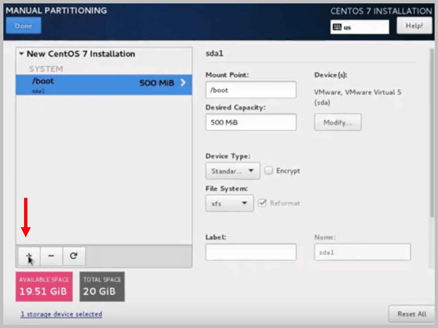438x328 pixels.
Task: Enable the Encrypt checkbox
Action: pos(269,171)
